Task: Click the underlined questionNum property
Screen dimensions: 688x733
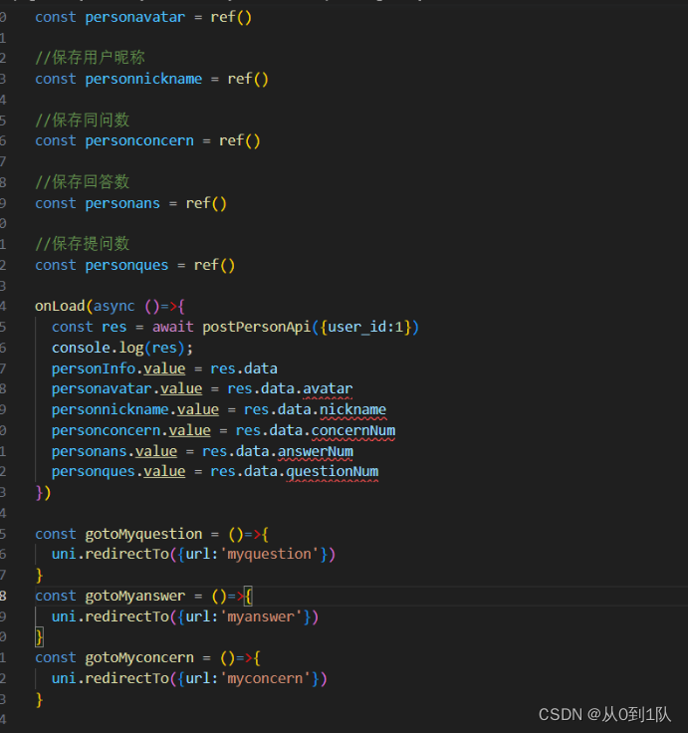Action: click(x=333, y=472)
